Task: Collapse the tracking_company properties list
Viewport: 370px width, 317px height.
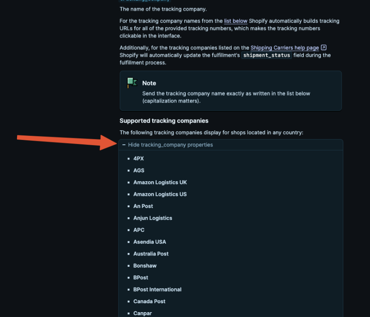Action: [x=170, y=145]
